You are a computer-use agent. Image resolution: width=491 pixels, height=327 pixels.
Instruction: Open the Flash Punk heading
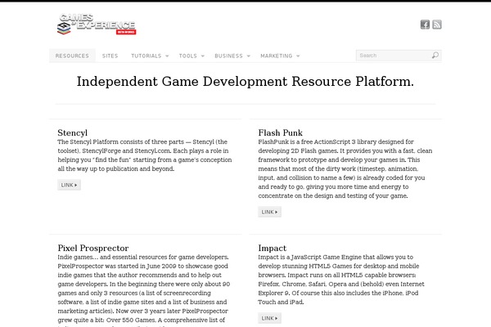click(x=280, y=132)
